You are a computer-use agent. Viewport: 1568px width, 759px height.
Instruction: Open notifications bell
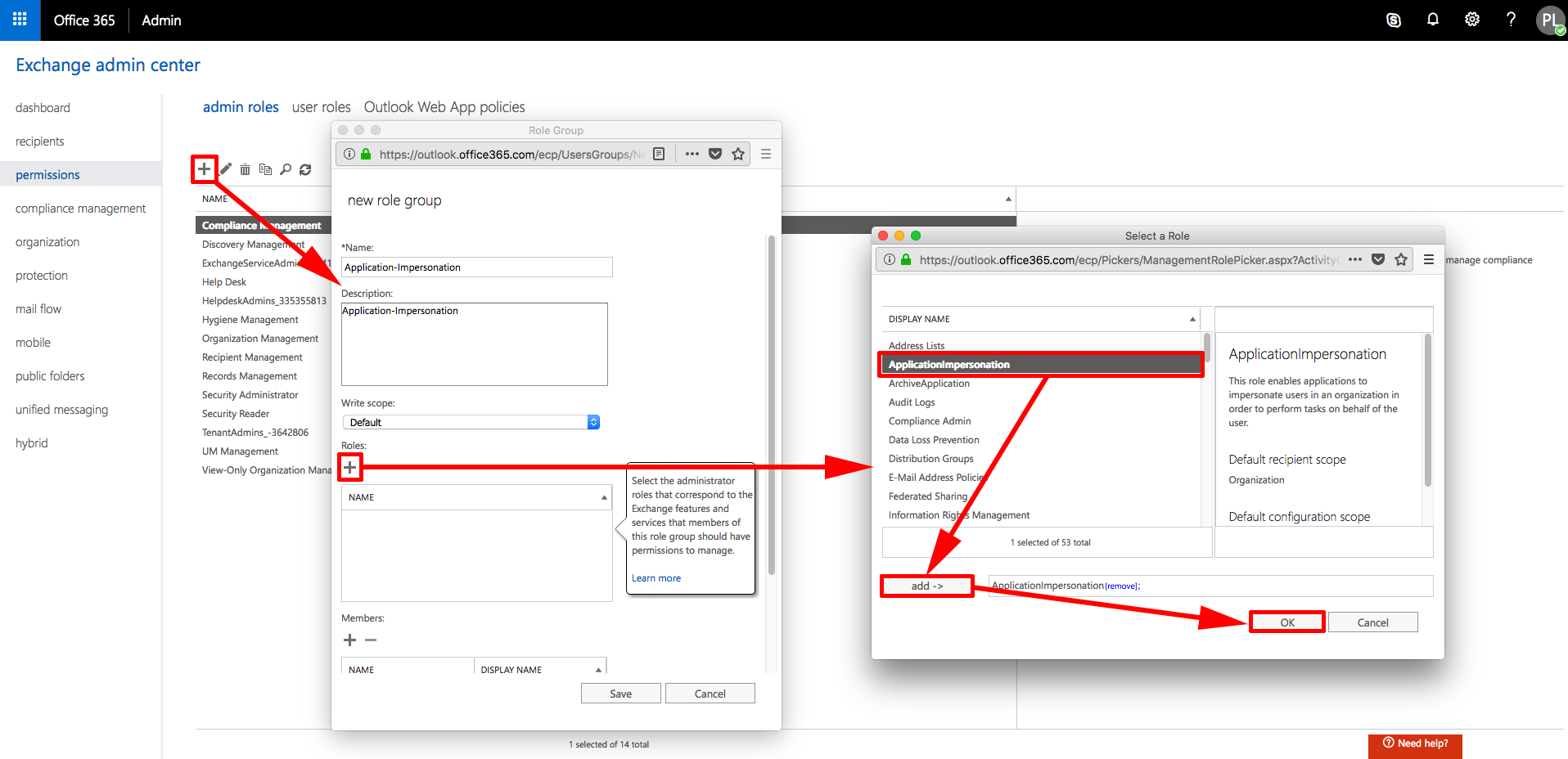pos(1433,20)
